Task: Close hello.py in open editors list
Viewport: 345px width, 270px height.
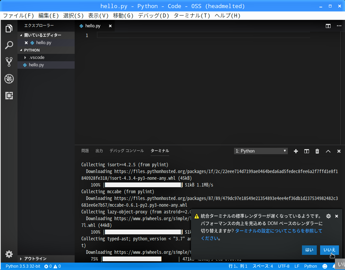Action: tap(26, 43)
